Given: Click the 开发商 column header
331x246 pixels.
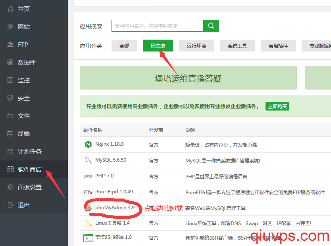Looking at the screenshot, I should point(156,130).
